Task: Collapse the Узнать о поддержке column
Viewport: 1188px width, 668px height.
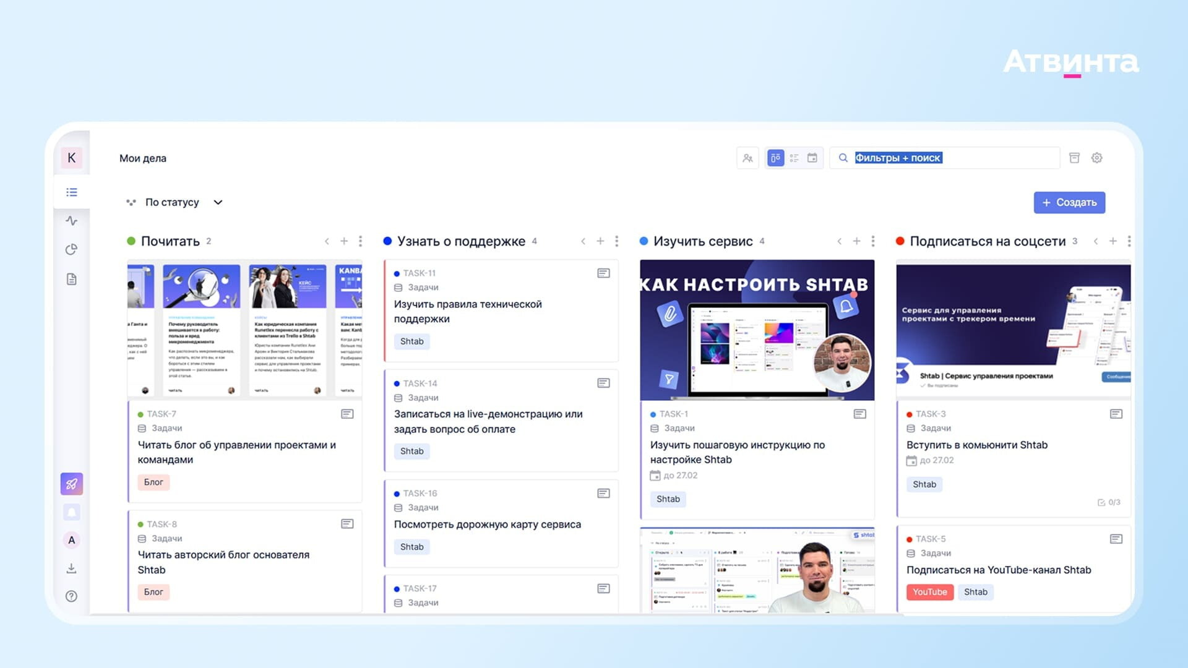Action: 583,241
